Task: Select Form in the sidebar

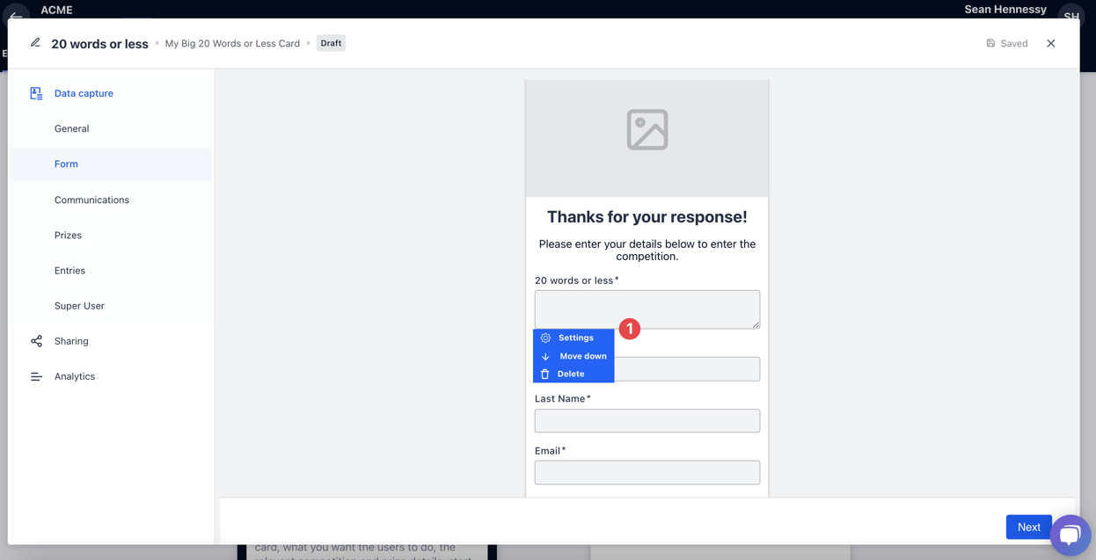Action: tap(66, 164)
